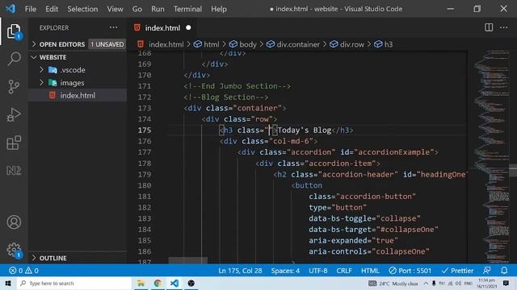Open the Windows Start menu
The width and height of the screenshot is (517, 290).
pyautogui.click(x=8, y=283)
